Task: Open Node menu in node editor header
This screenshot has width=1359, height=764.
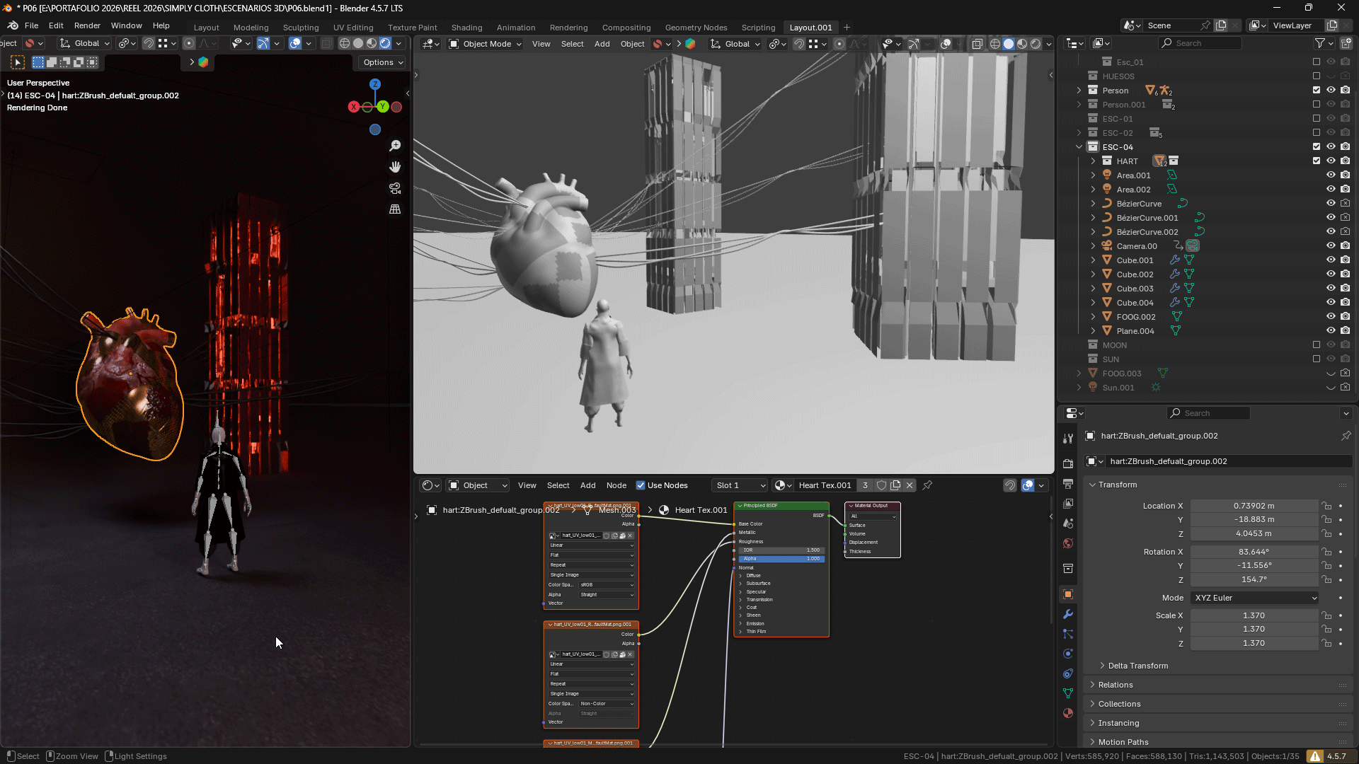Action: coord(617,485)
